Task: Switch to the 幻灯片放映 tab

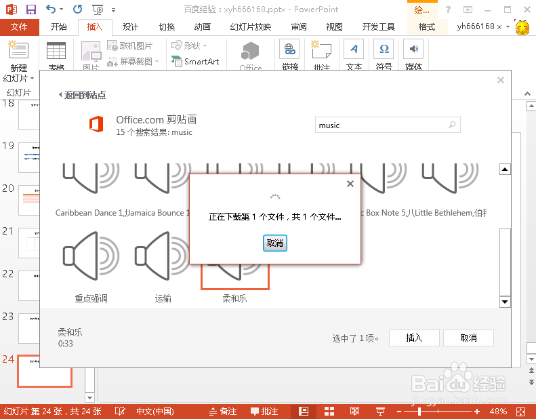Action: 251,26
